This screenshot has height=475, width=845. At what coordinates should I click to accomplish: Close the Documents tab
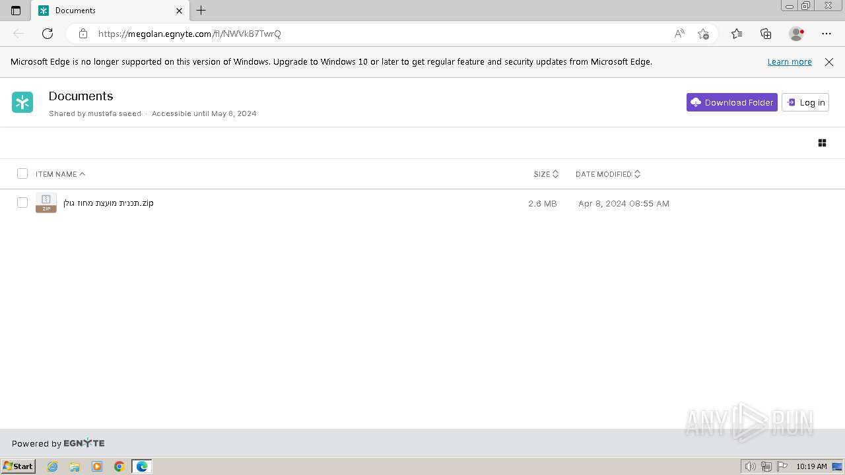click(x=179, y=11)
